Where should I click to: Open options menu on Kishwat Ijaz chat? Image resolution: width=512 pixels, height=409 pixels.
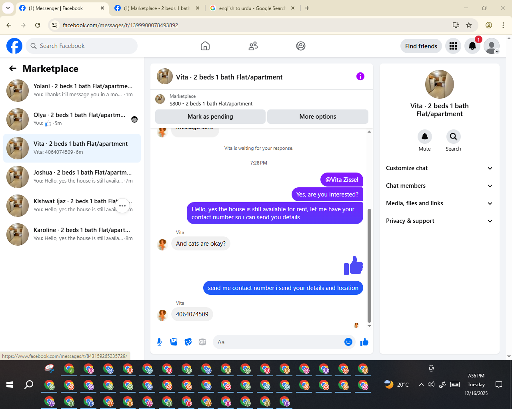pos(122,206)
